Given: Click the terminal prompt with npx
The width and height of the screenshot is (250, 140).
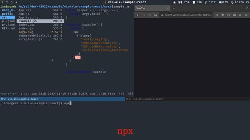Looking at the screenshot, I should click(36, 103).
